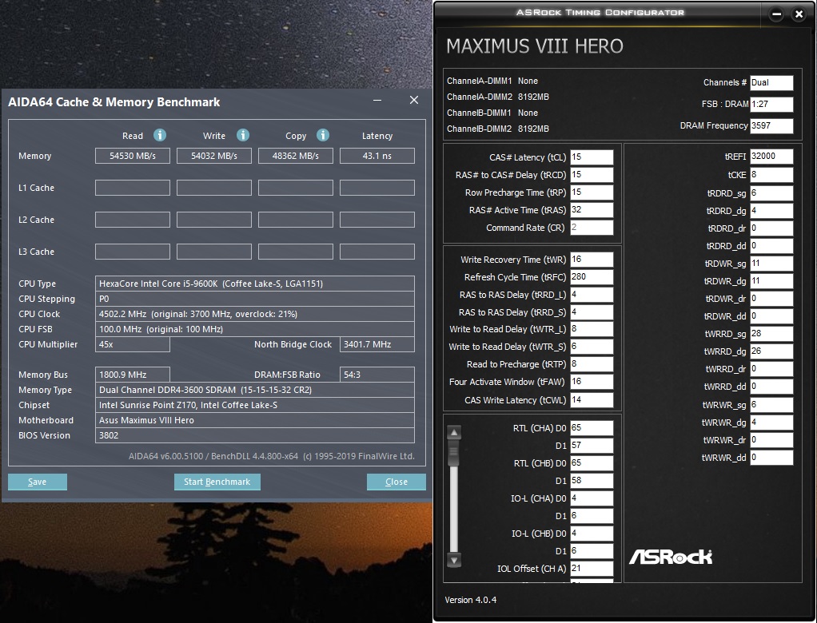Click the CAS Write Latency (tCWL) field

[592, 399]
